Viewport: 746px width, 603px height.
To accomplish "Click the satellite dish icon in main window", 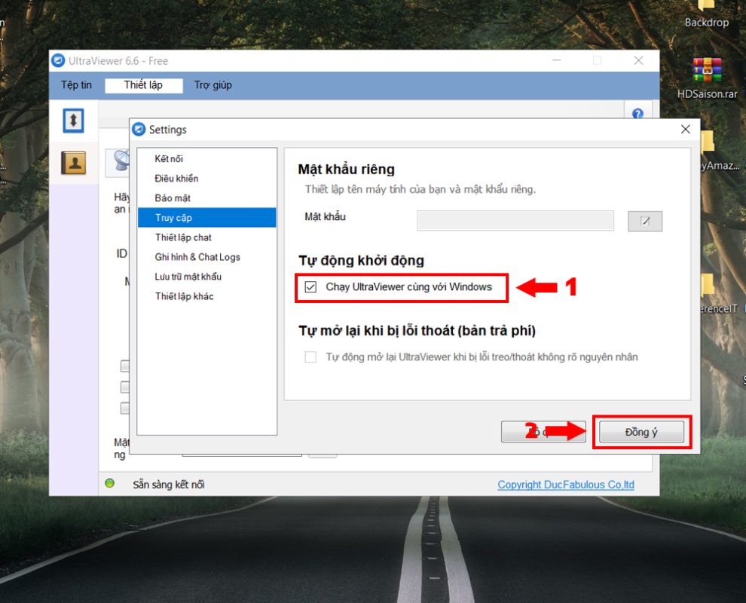I will tap(121, 161).
